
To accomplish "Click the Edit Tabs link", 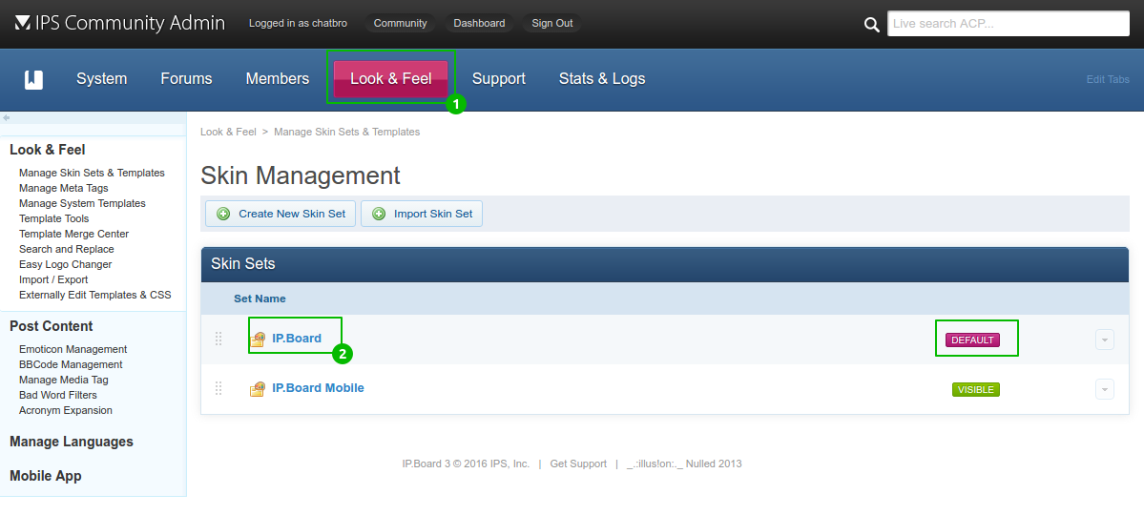I will [1108, 79].
